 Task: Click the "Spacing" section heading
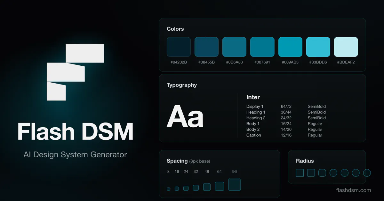[x=177, y=161]
